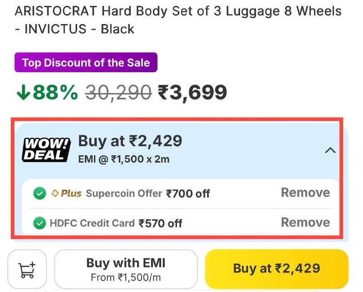Open the Buy at ₹2,429 deal header
Viewport: 363px width, 292px height.
coord(130,141)
